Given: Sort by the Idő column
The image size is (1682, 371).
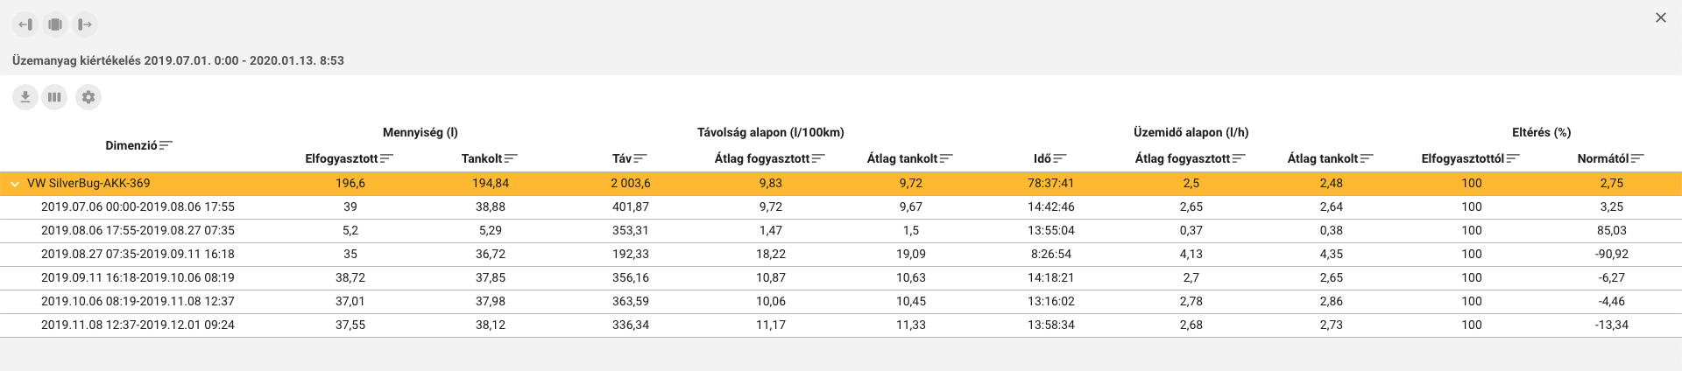Looking at the screenshot, I should pyautogui.click(x=1060, y=158).
